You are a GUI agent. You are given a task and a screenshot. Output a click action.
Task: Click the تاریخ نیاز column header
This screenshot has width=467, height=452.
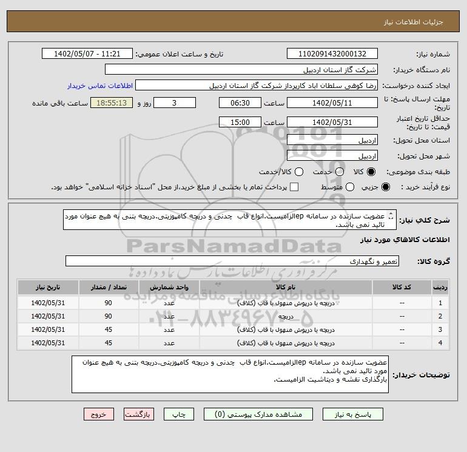[x=48, y=287]
